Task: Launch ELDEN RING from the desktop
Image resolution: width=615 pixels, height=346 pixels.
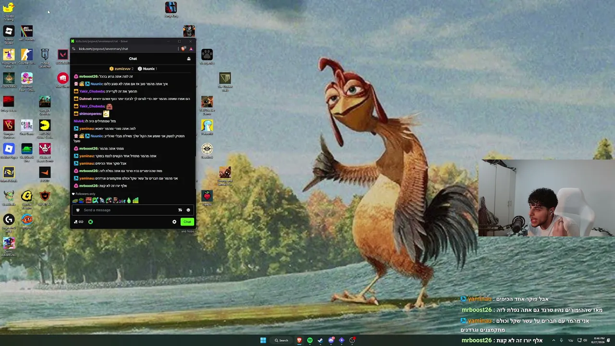Action: [9, 80]
